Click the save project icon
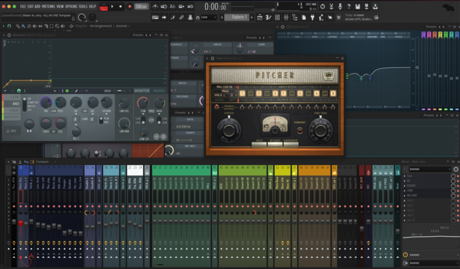The image size is (460, 269). (x=357, y=7)
